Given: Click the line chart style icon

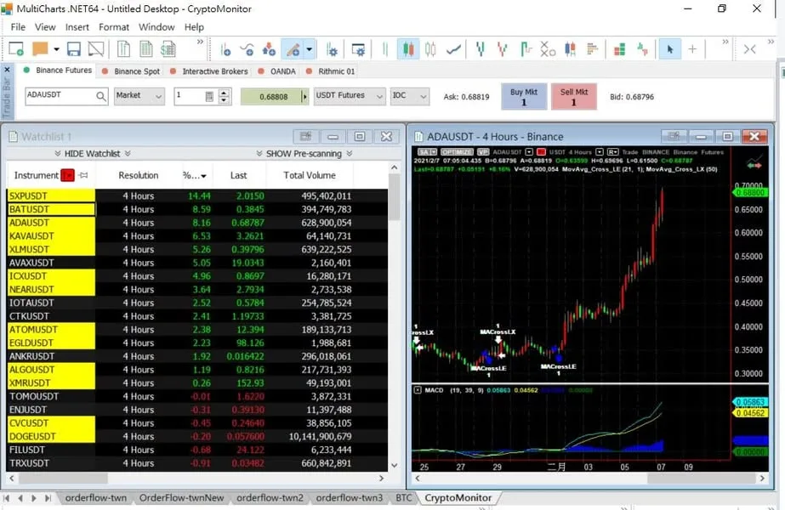Looking at the screenshot, I should click(454, 49).
